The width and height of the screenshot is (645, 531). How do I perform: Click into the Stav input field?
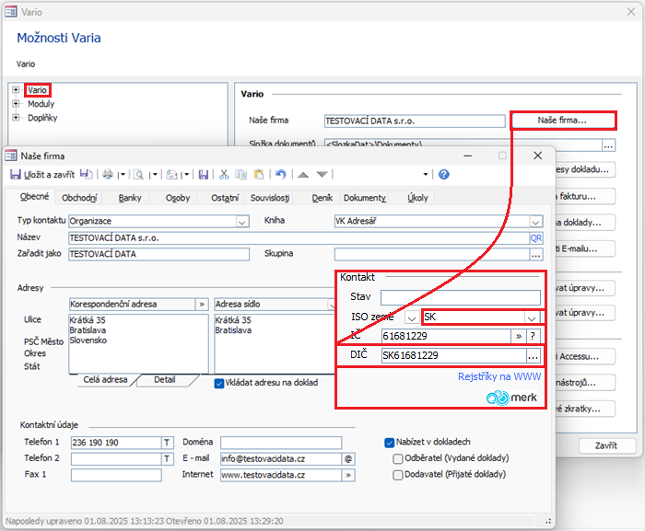(x=461, y=297)
